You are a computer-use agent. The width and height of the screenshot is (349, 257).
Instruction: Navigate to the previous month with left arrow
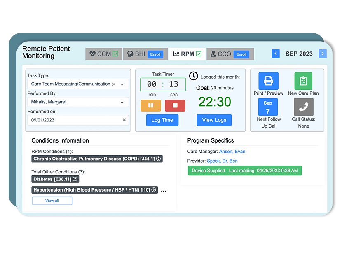[275, 54]
